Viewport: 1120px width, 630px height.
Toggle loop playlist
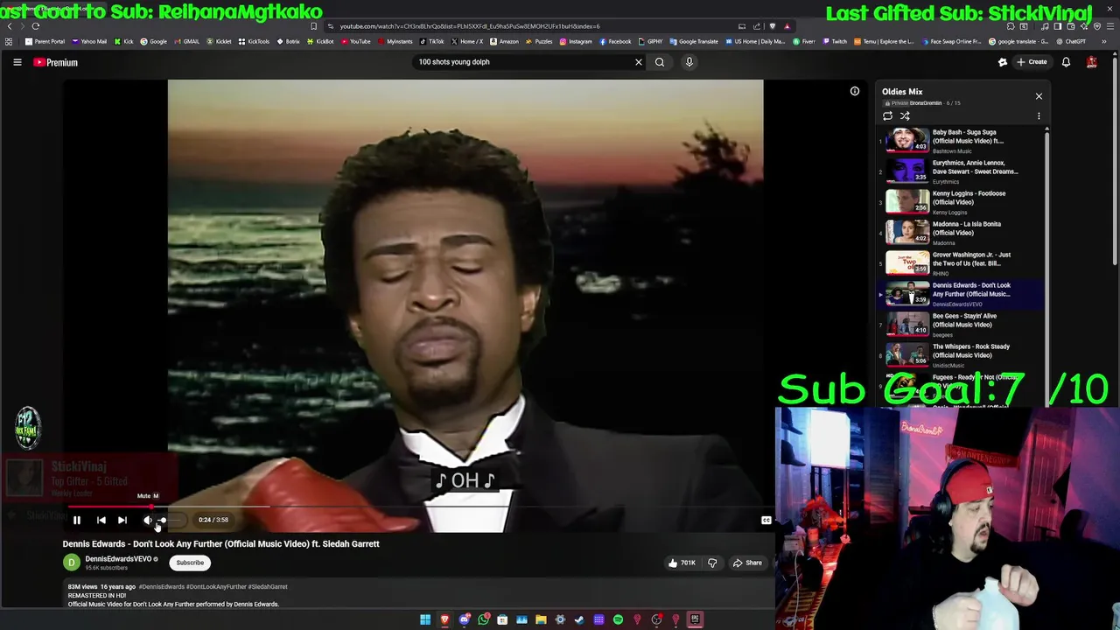[x=887, y=116]
